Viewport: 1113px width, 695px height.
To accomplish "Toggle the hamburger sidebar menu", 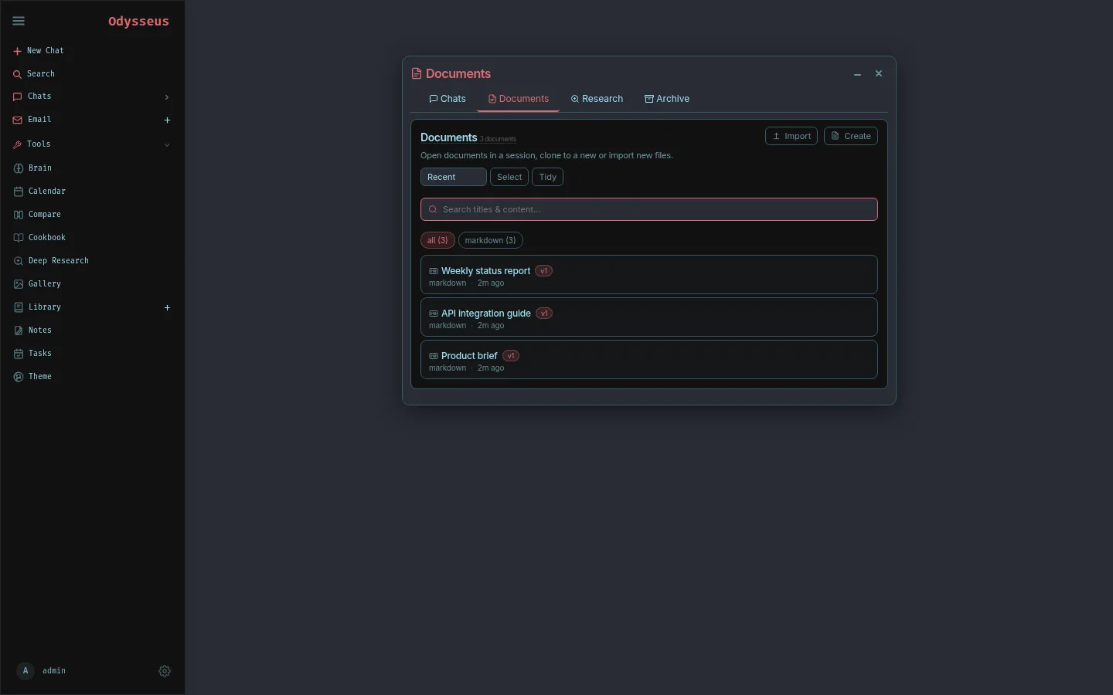I will (19, 21).
